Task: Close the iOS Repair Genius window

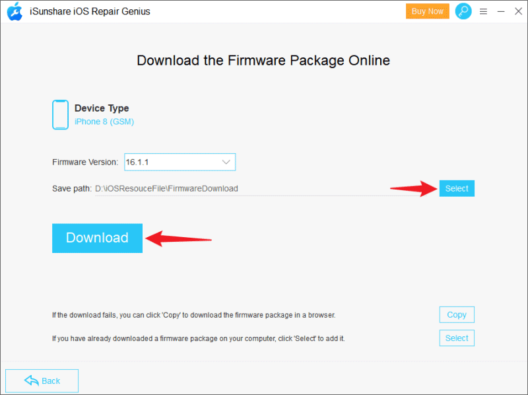Action: click(x=517, y=11)
